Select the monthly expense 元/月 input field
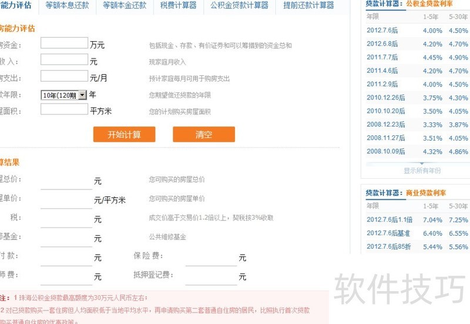This screenshot has width=470, height=324. [64, 76]
